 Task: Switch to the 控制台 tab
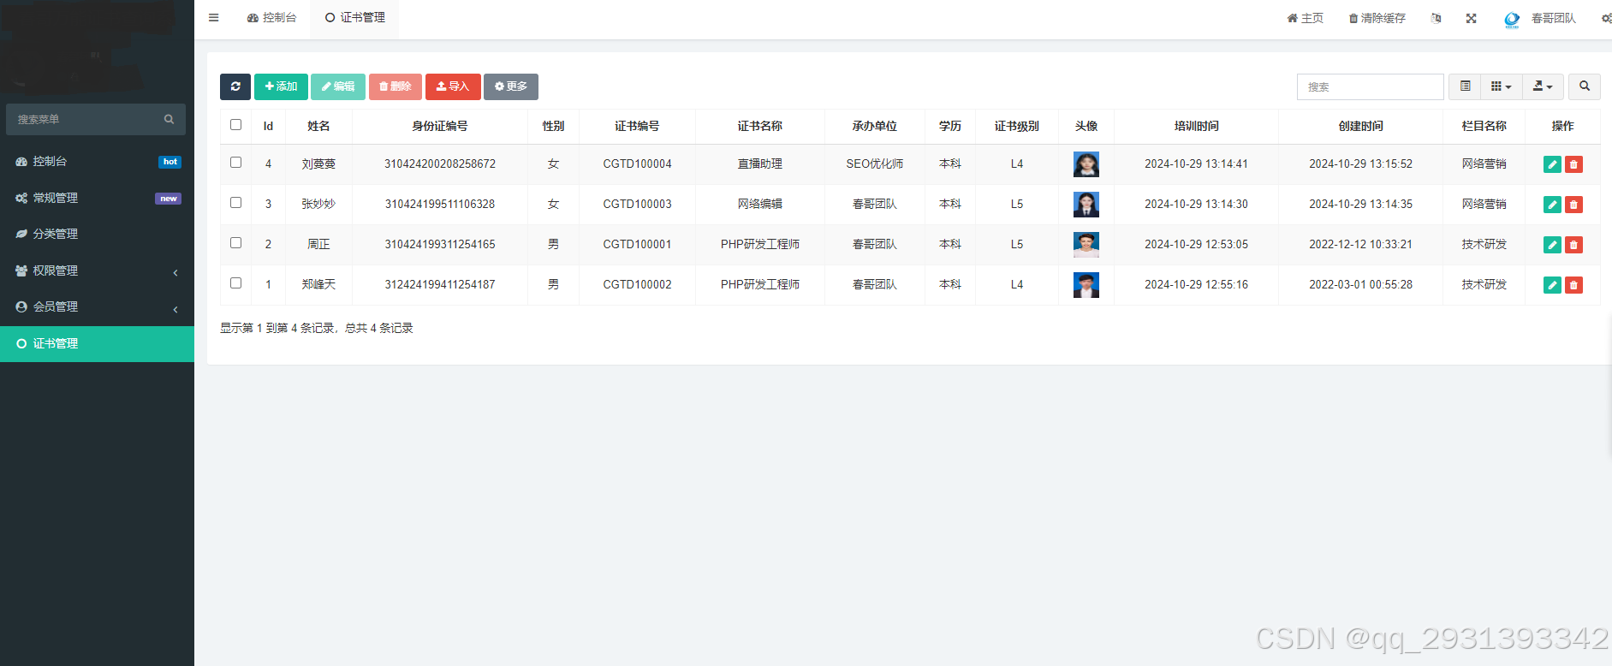click(x=271, y=18)
